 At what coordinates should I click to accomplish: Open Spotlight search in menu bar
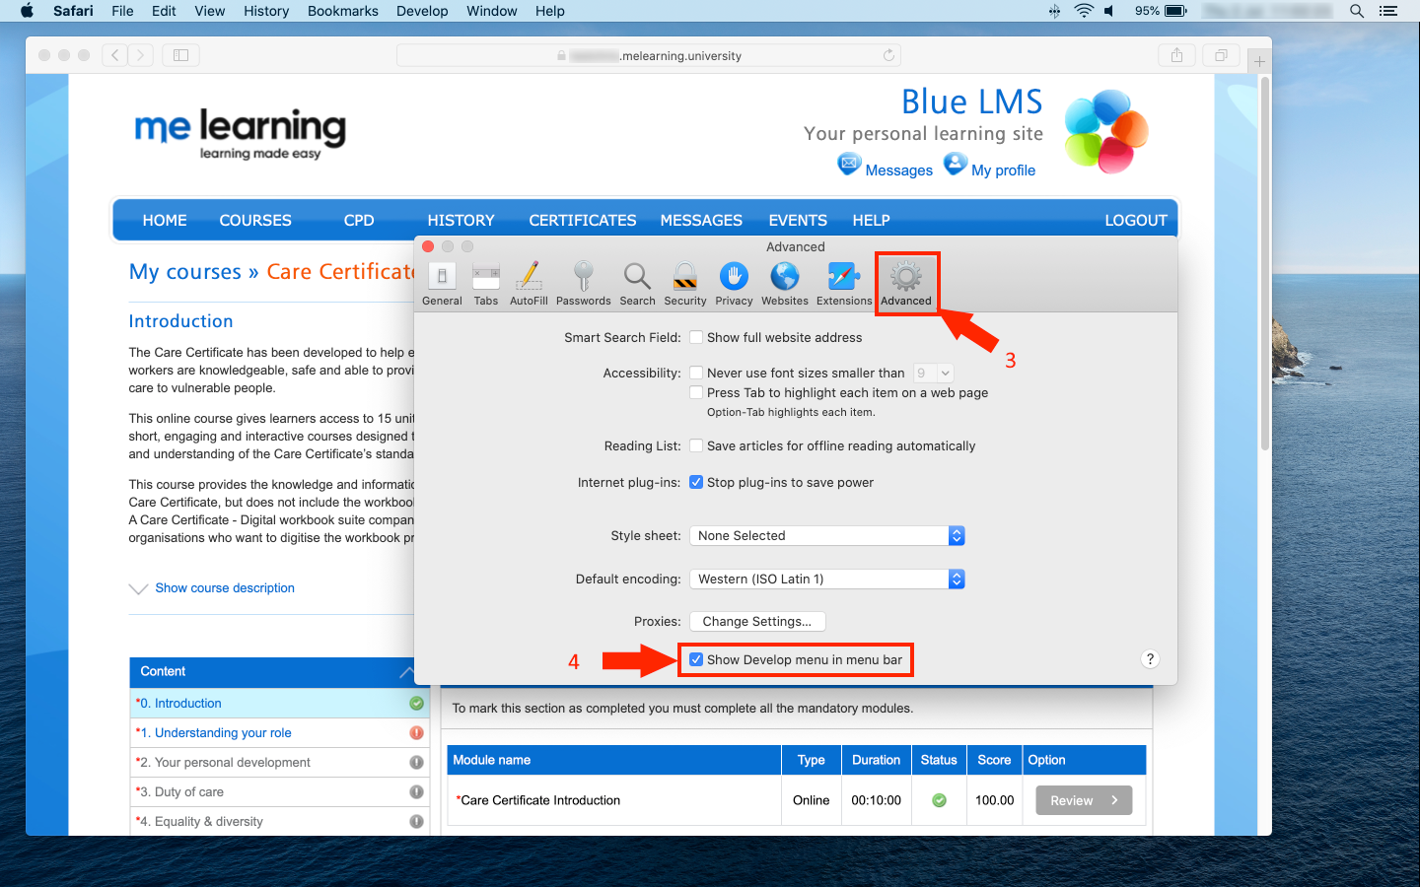[1357, 11]
